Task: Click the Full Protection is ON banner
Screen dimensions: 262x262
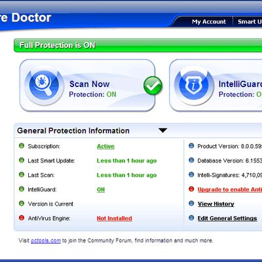Action: coord(138,45)
